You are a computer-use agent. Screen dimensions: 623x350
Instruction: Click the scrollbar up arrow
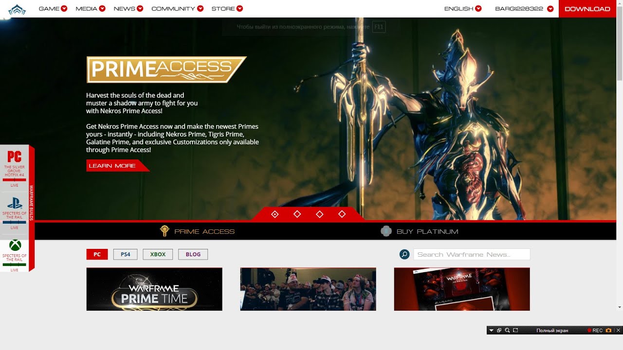(x=620, y=3)
